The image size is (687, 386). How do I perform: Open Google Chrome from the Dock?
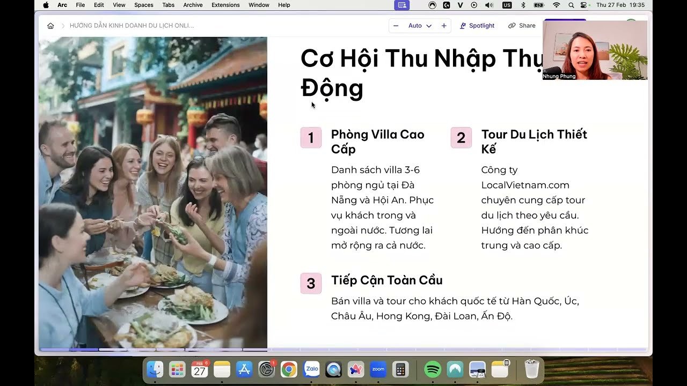point(289,369)
